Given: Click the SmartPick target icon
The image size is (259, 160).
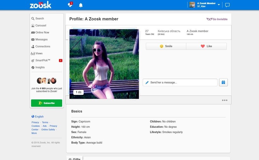Looking at the screenshot, I should coord(33,61).
